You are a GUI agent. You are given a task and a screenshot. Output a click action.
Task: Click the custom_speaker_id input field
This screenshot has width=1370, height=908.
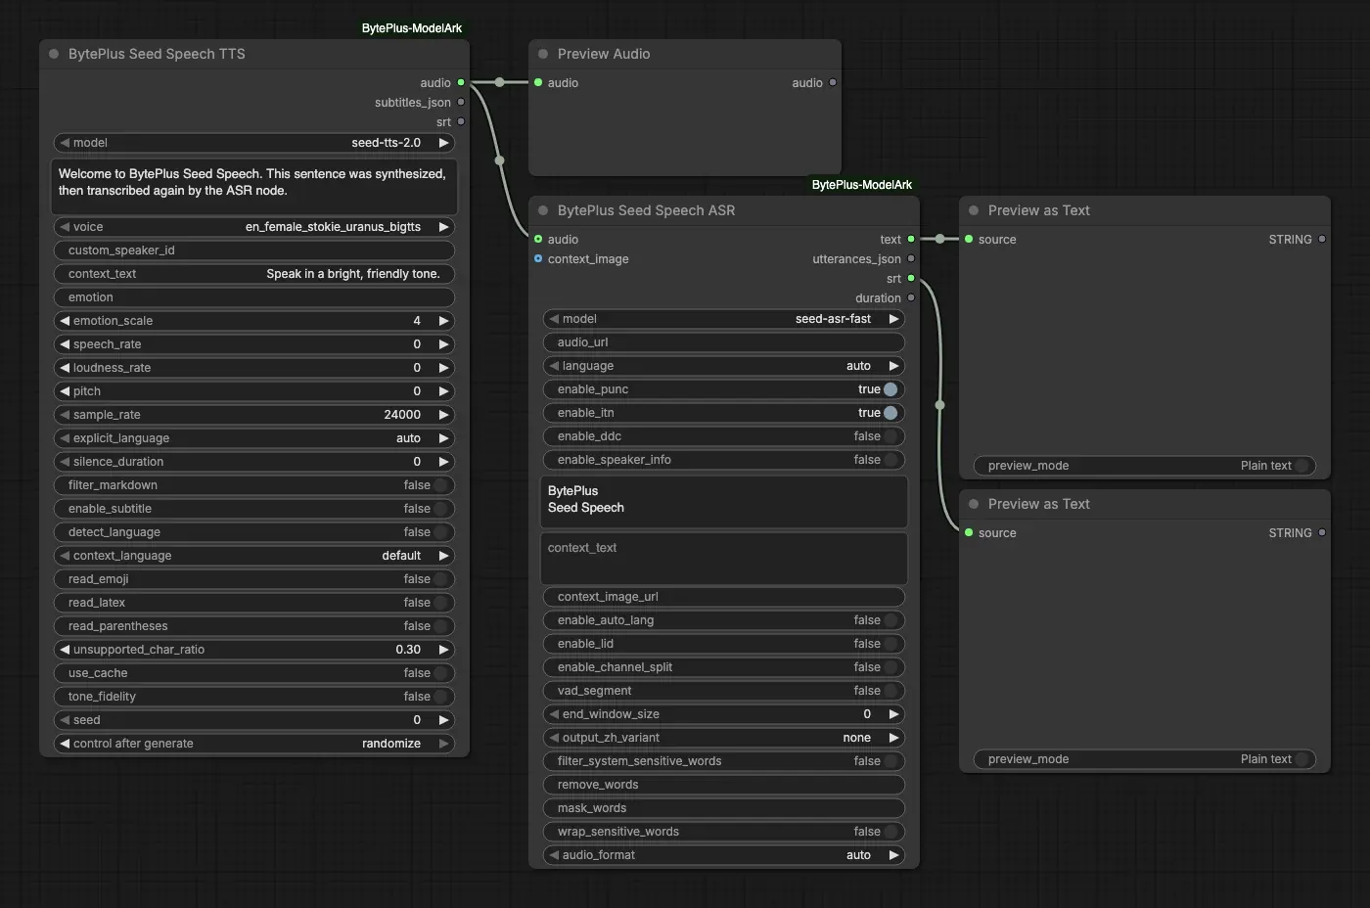(x=254, y=250)
